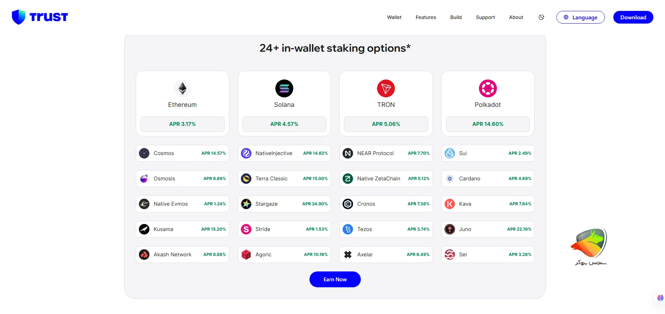Click the Solana coin icon

pyautogui.click(x=284, y=88)
